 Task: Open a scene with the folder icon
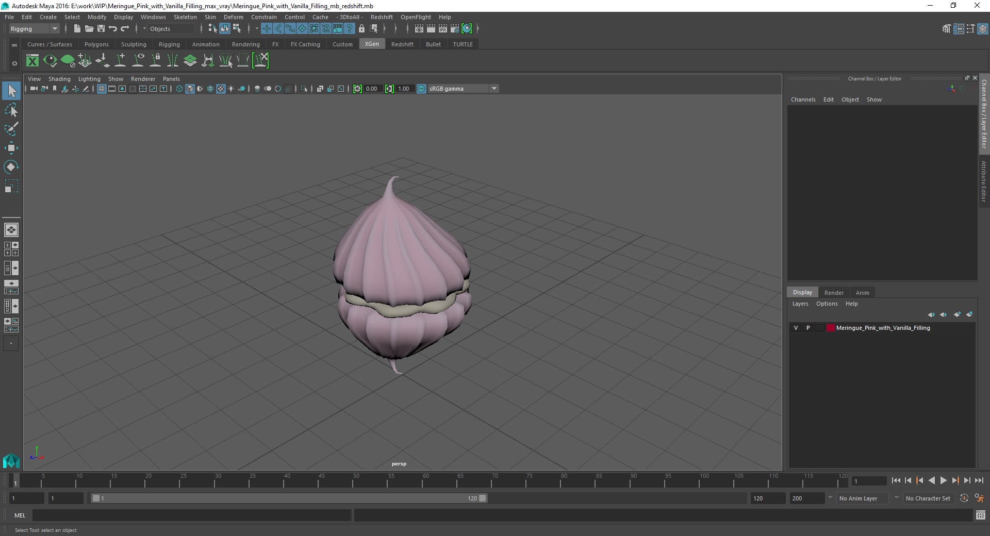pos(89,29)
